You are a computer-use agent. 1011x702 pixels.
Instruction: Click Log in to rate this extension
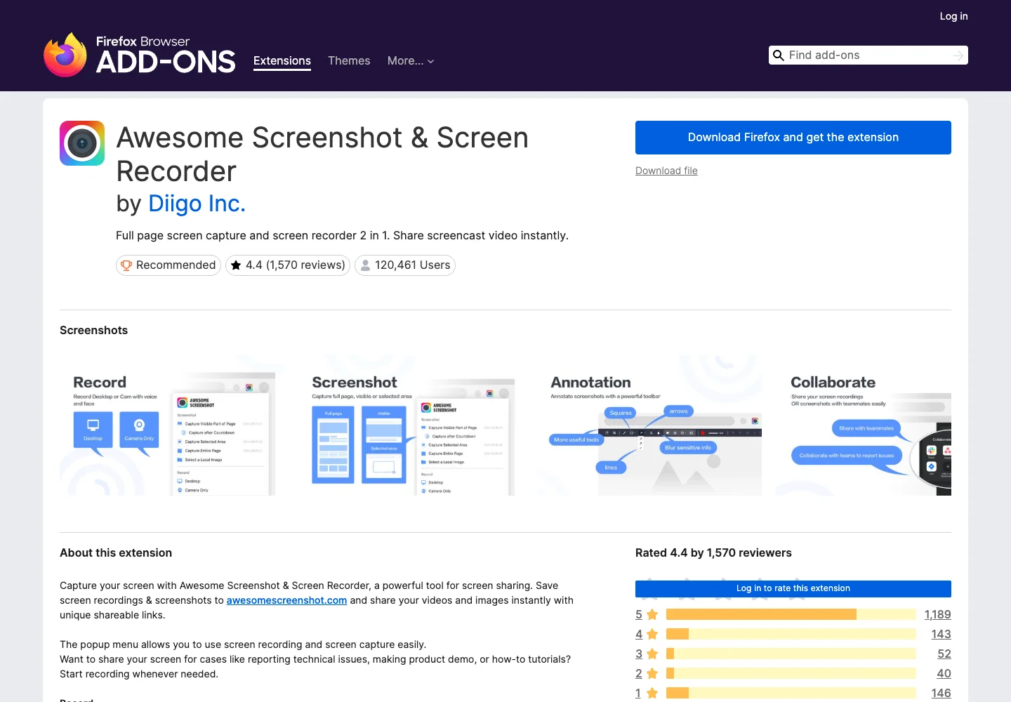pos(793,588)
